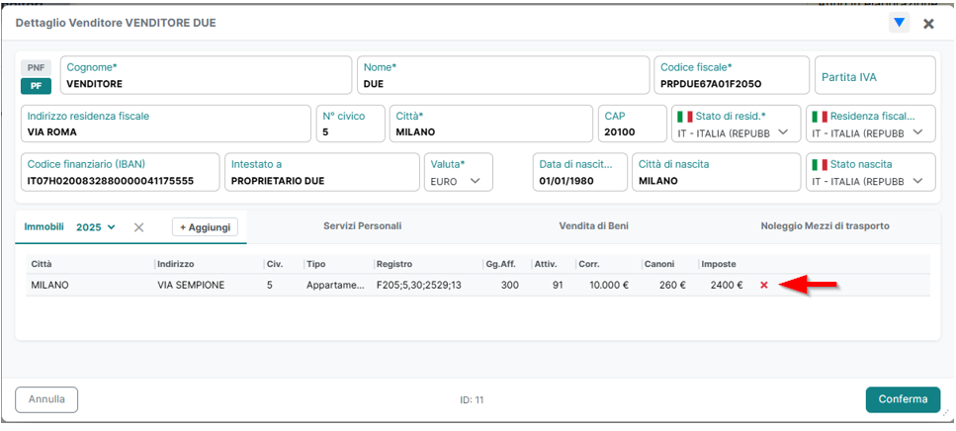Click the CAP field 20100

(x=633, y=124)
